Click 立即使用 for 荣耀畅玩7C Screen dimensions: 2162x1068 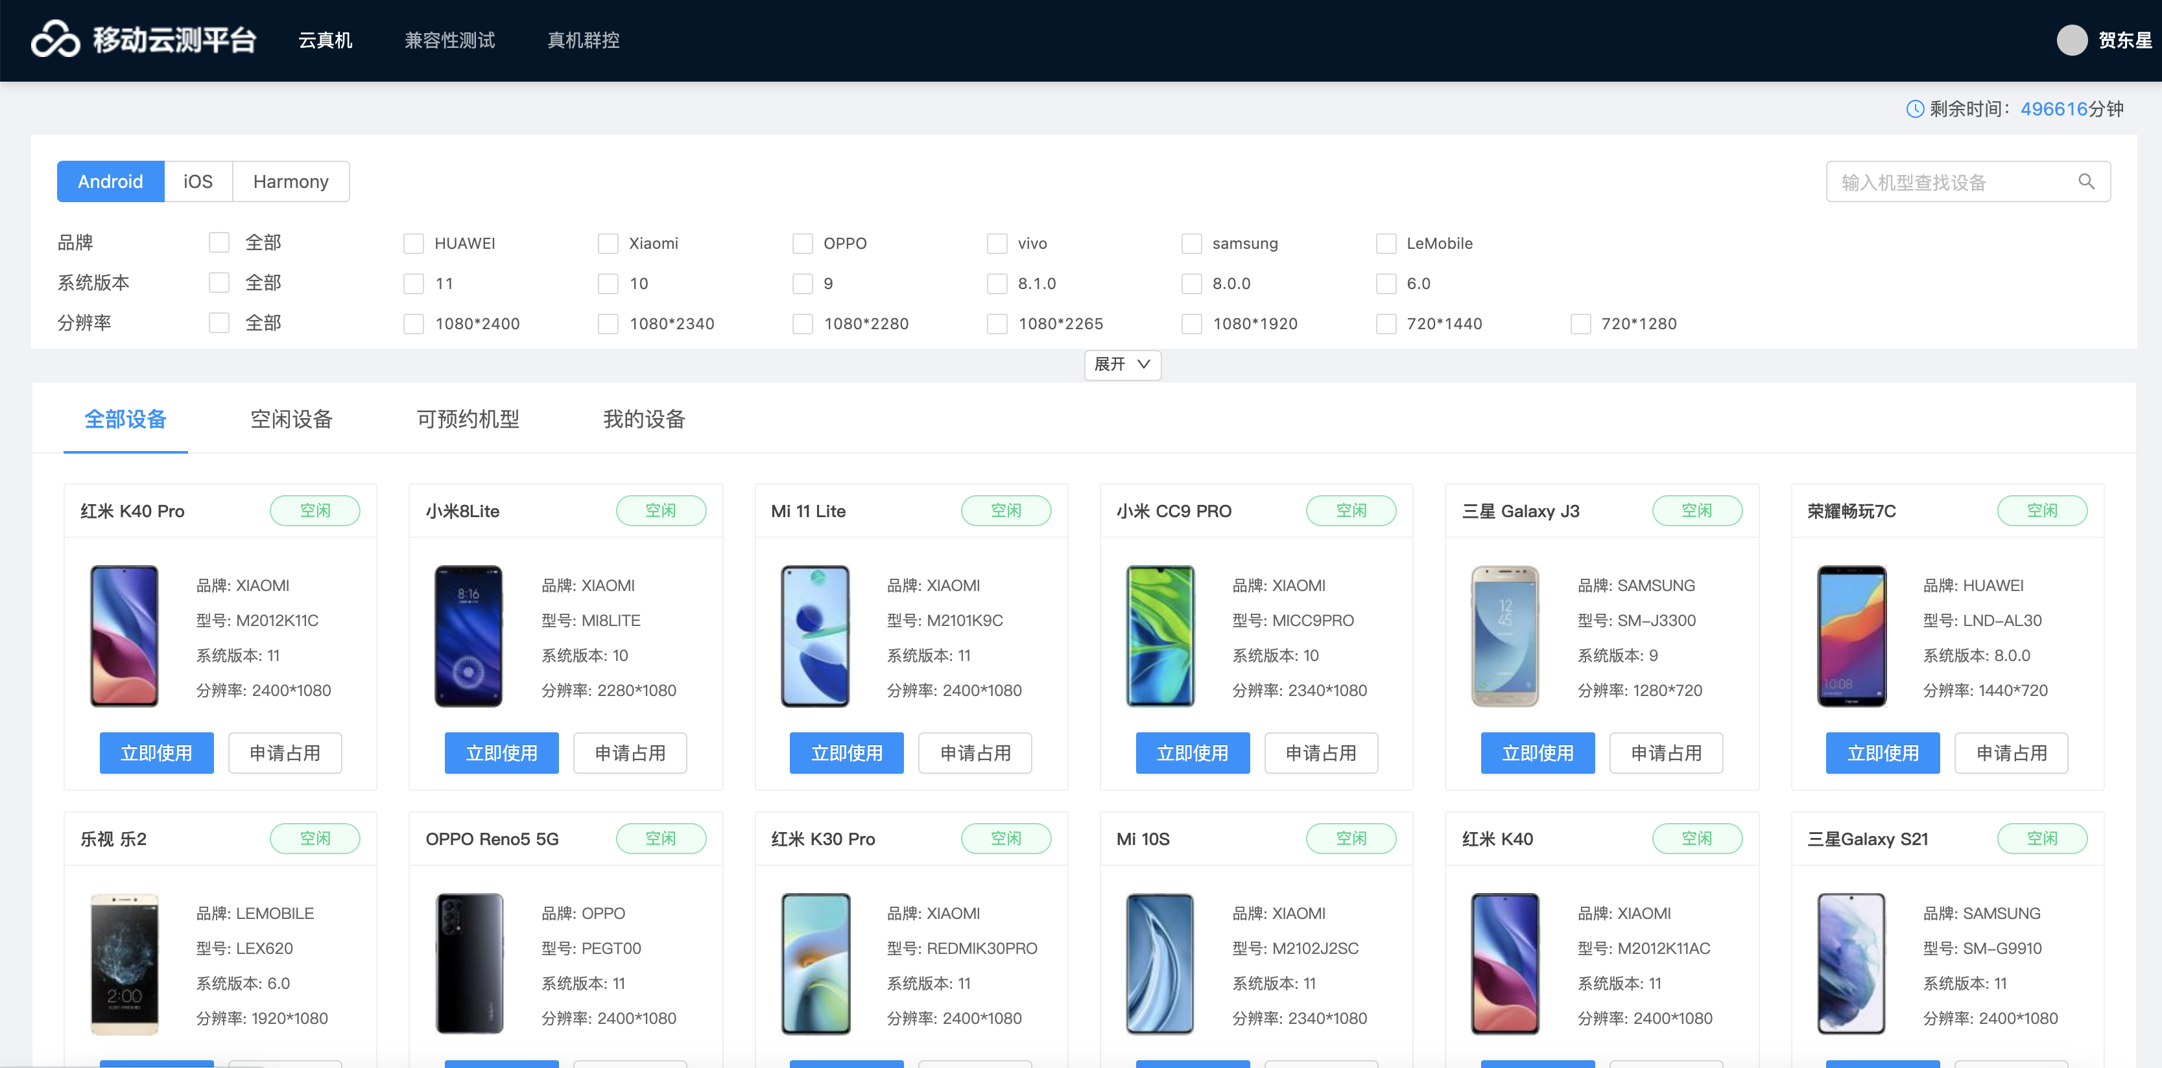point(1883,752)
